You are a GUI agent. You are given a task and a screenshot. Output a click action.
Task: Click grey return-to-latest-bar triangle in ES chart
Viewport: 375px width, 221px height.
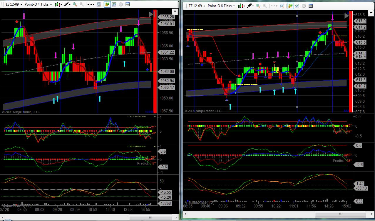pyautogui.click(x=151, y=14)
